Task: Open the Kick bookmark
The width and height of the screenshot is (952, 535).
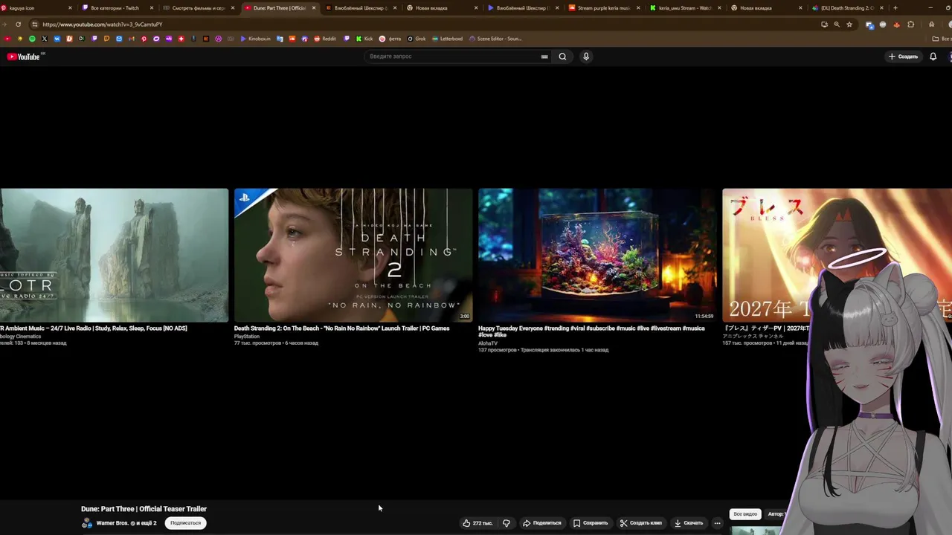Action: coord(364,39)
